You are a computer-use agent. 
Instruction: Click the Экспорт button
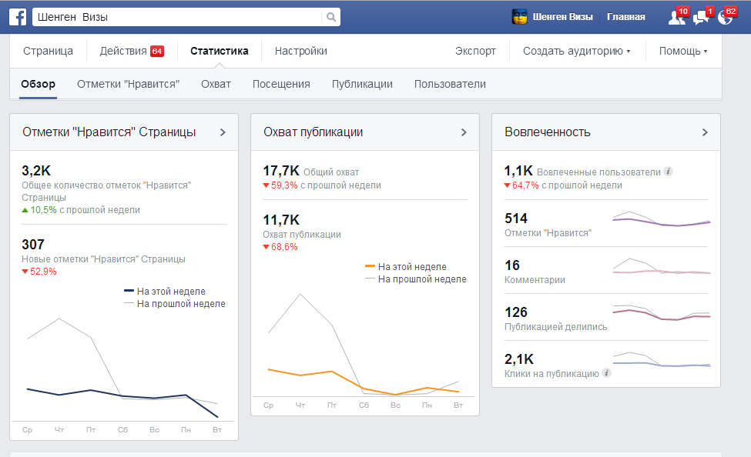(x=475, y=52)
